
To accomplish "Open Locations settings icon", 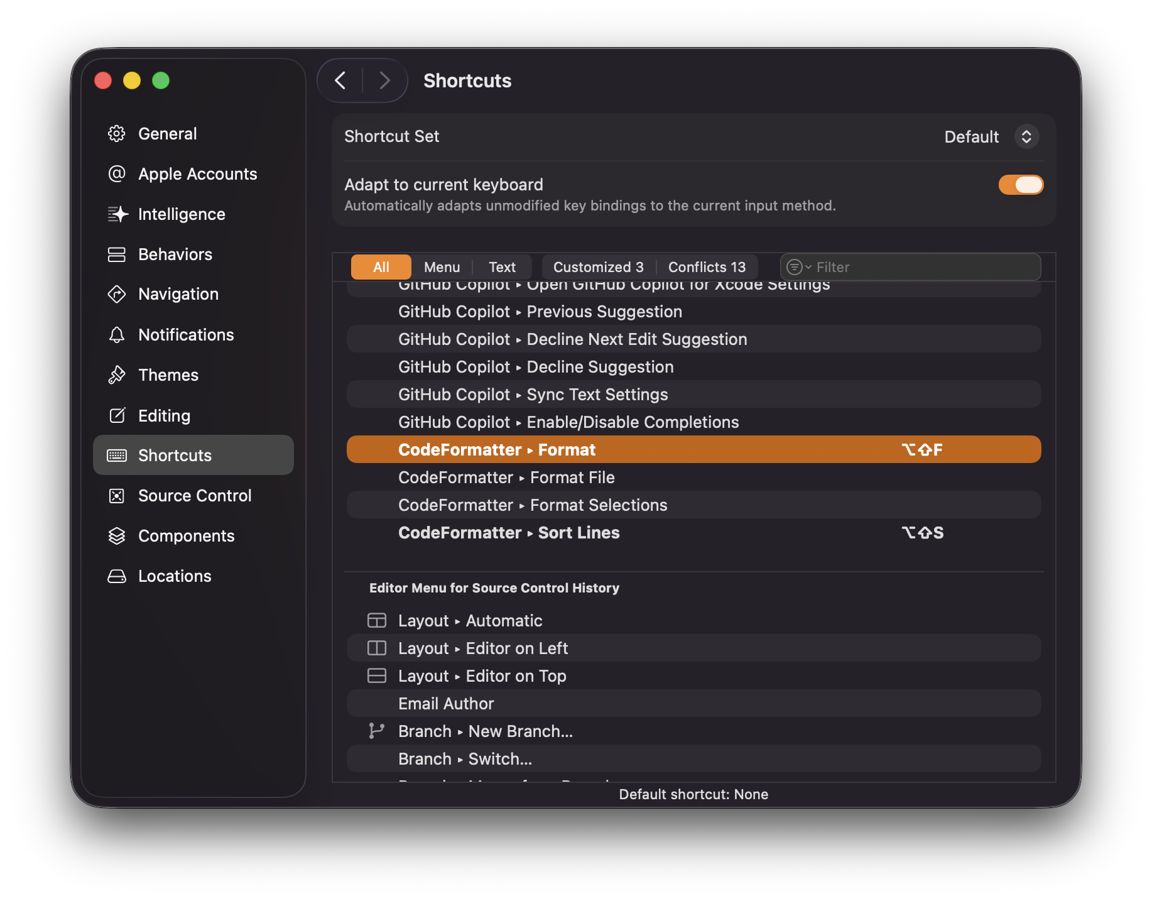I will 117,576.
